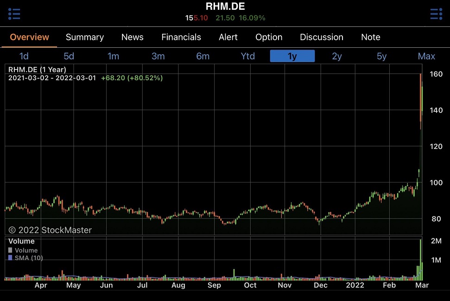The image size is (450, 301).
Task: Tap the 100 price axis label
Action: pos(436,183)
